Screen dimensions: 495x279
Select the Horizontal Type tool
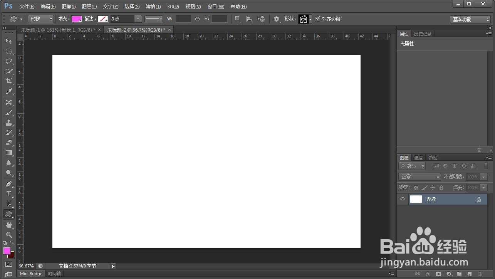[9, 194]
